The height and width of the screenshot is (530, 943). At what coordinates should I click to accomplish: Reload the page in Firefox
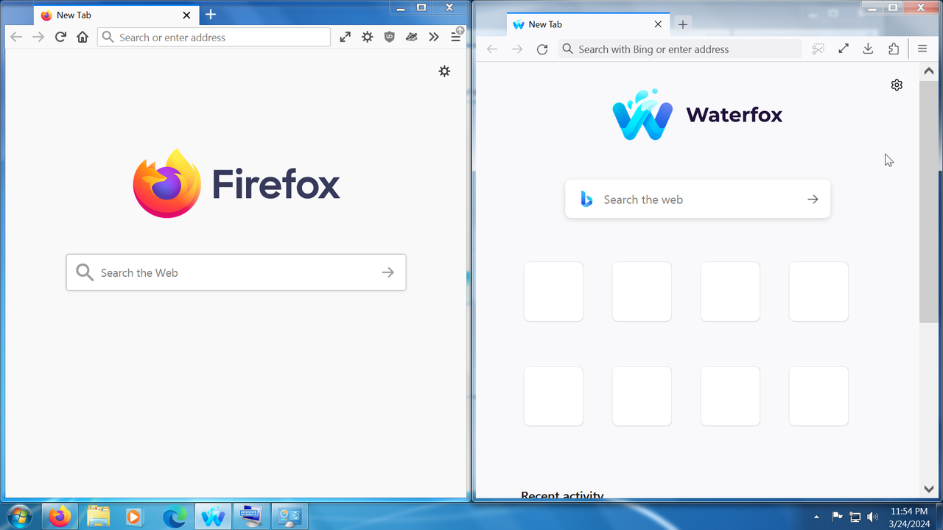tap(60, 37)
